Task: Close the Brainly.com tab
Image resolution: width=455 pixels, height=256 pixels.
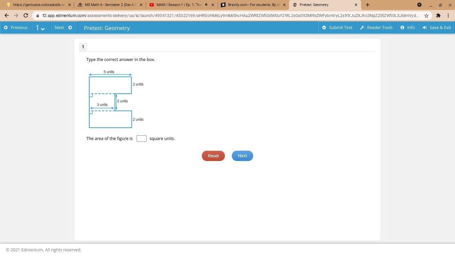Action: pos(284,5)
